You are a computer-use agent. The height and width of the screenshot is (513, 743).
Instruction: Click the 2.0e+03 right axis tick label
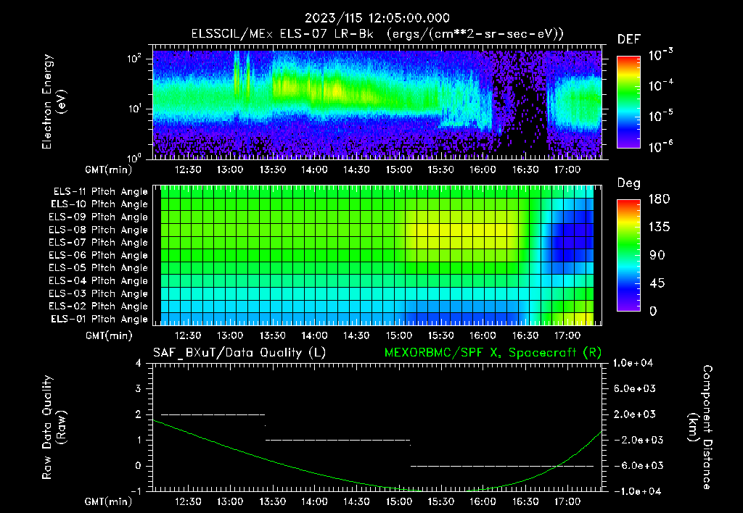[636, 414]
